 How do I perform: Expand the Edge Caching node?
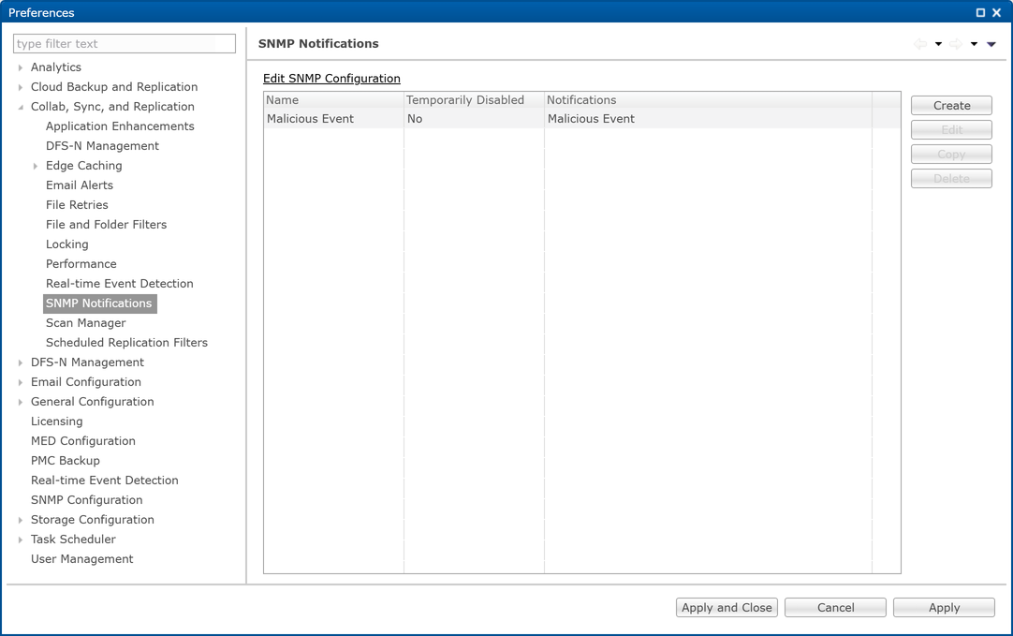36,166
